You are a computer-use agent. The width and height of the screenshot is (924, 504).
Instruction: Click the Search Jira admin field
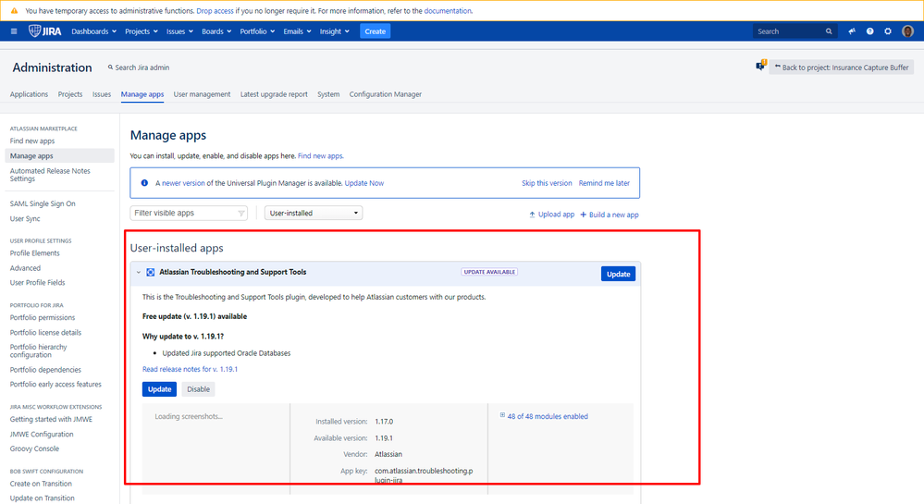[139, 68]
